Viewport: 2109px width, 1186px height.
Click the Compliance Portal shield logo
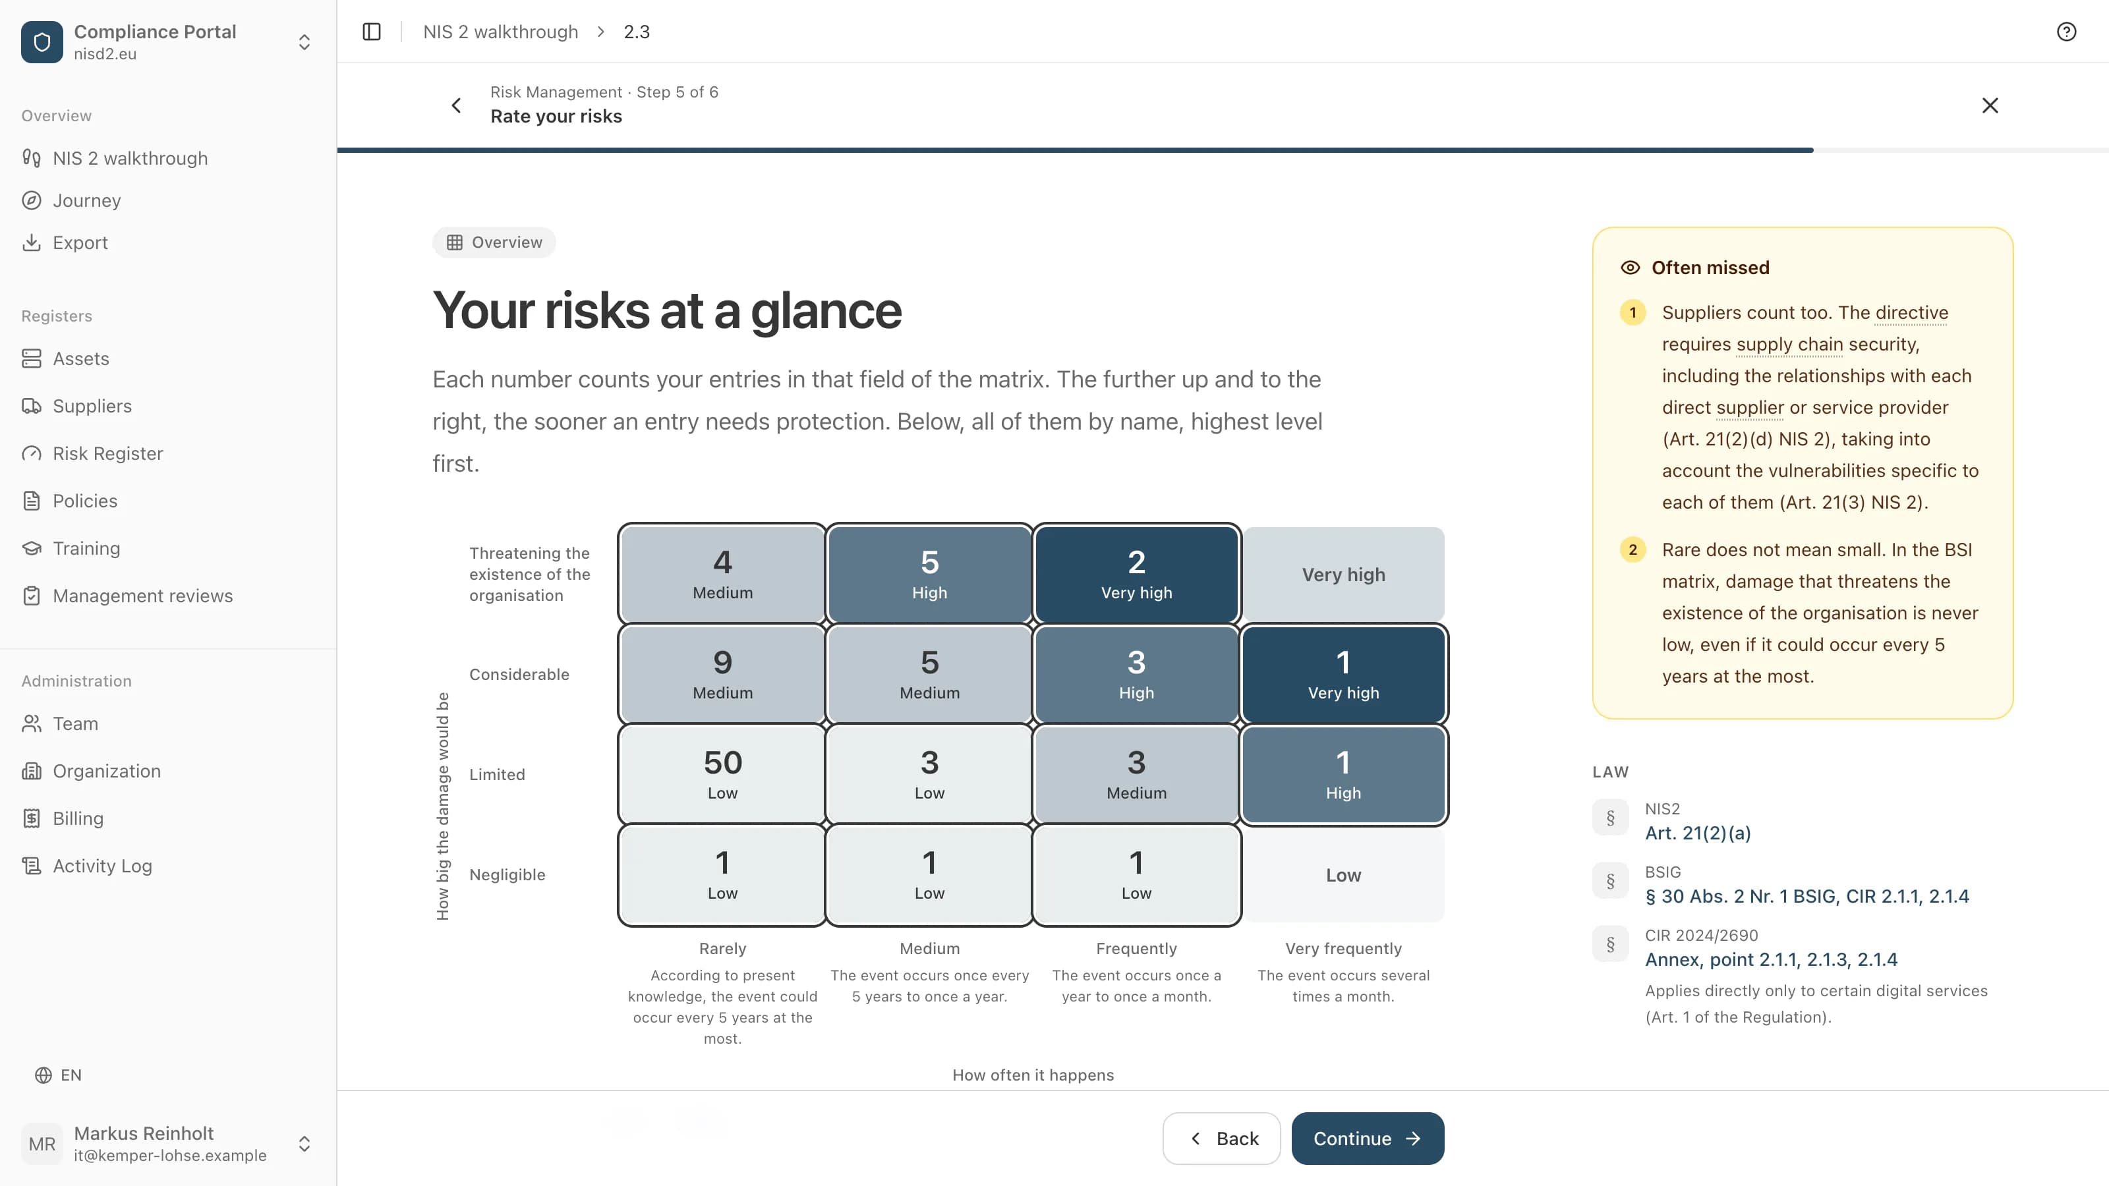pyautogui.click(x=42, y=42)
